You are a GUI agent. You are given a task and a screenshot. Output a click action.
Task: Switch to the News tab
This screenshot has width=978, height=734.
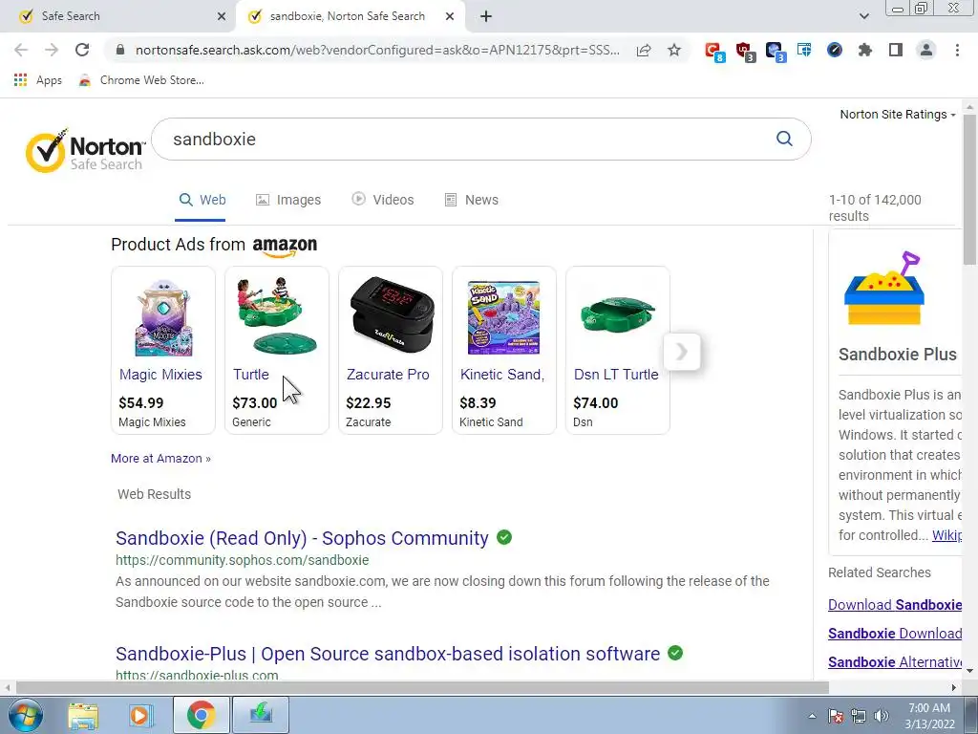pyautogui.click(x=471, y=200)
